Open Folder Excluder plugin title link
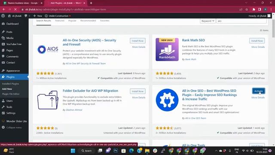Image resolution: width=275 pixels, height=155 pixels. [90, 91]
